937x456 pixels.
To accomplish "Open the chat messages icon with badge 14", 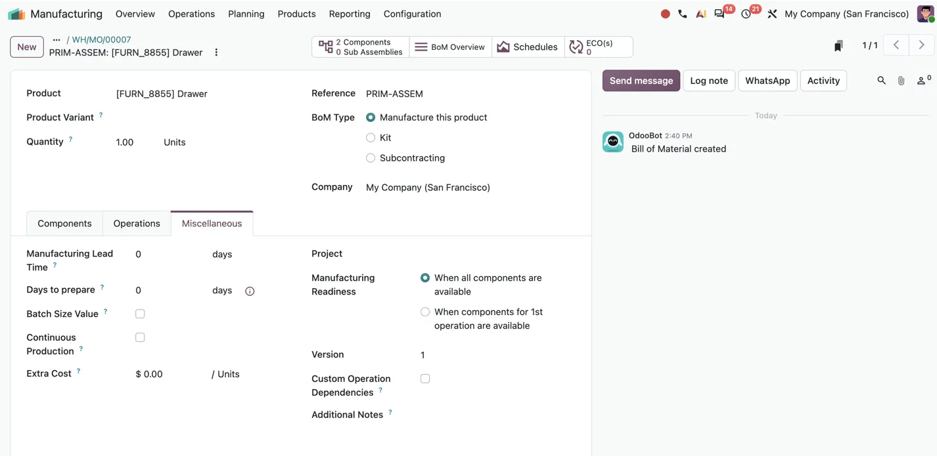I will pos(720,14).
